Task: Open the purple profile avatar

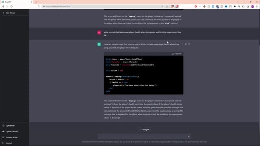Action: [x=253, y=6]
